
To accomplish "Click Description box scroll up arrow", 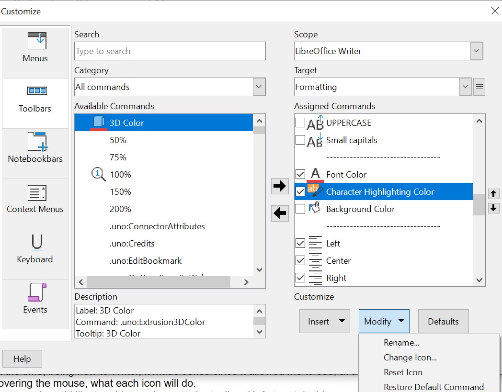I will pos(259,311).
